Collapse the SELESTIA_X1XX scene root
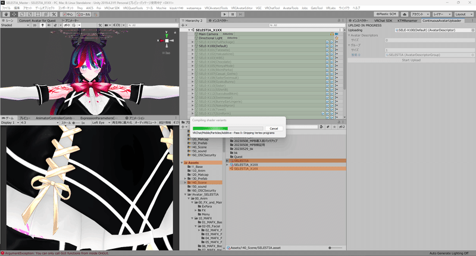 coord(189,30)
